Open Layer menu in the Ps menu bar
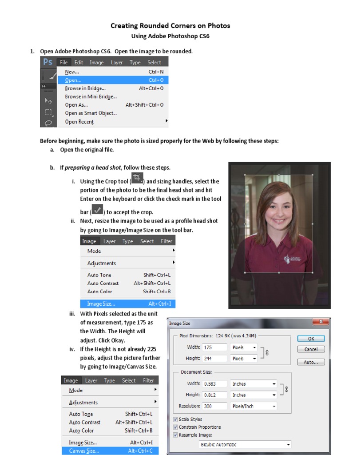The image size is (341, 455). (117, 62)
